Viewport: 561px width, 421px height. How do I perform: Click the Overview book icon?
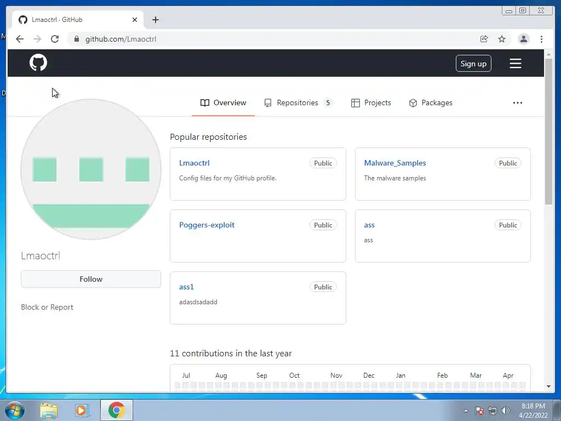[x=205, y=103]
